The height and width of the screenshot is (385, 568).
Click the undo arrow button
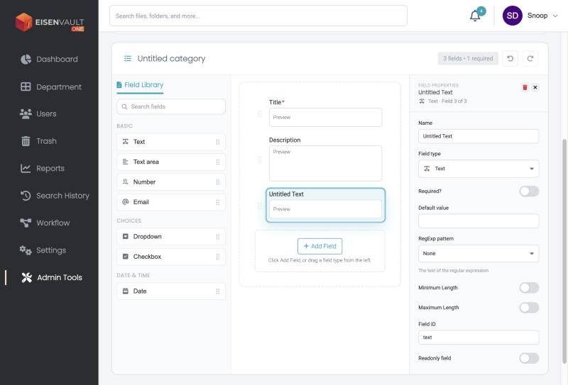[510, 59]
